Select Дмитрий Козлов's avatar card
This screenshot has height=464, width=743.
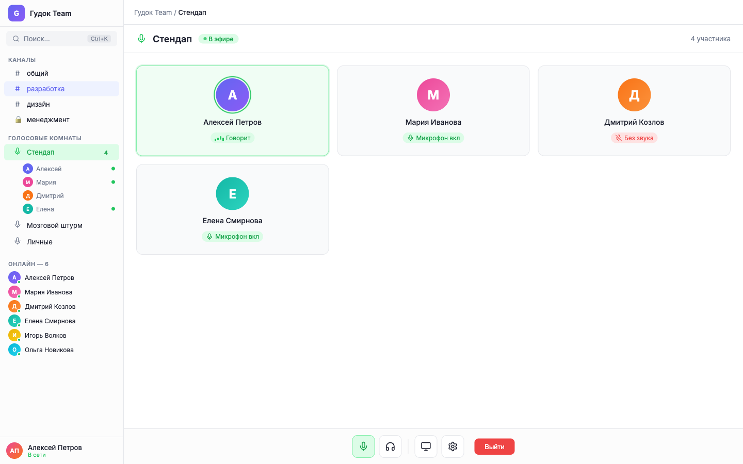click(634, 95)
